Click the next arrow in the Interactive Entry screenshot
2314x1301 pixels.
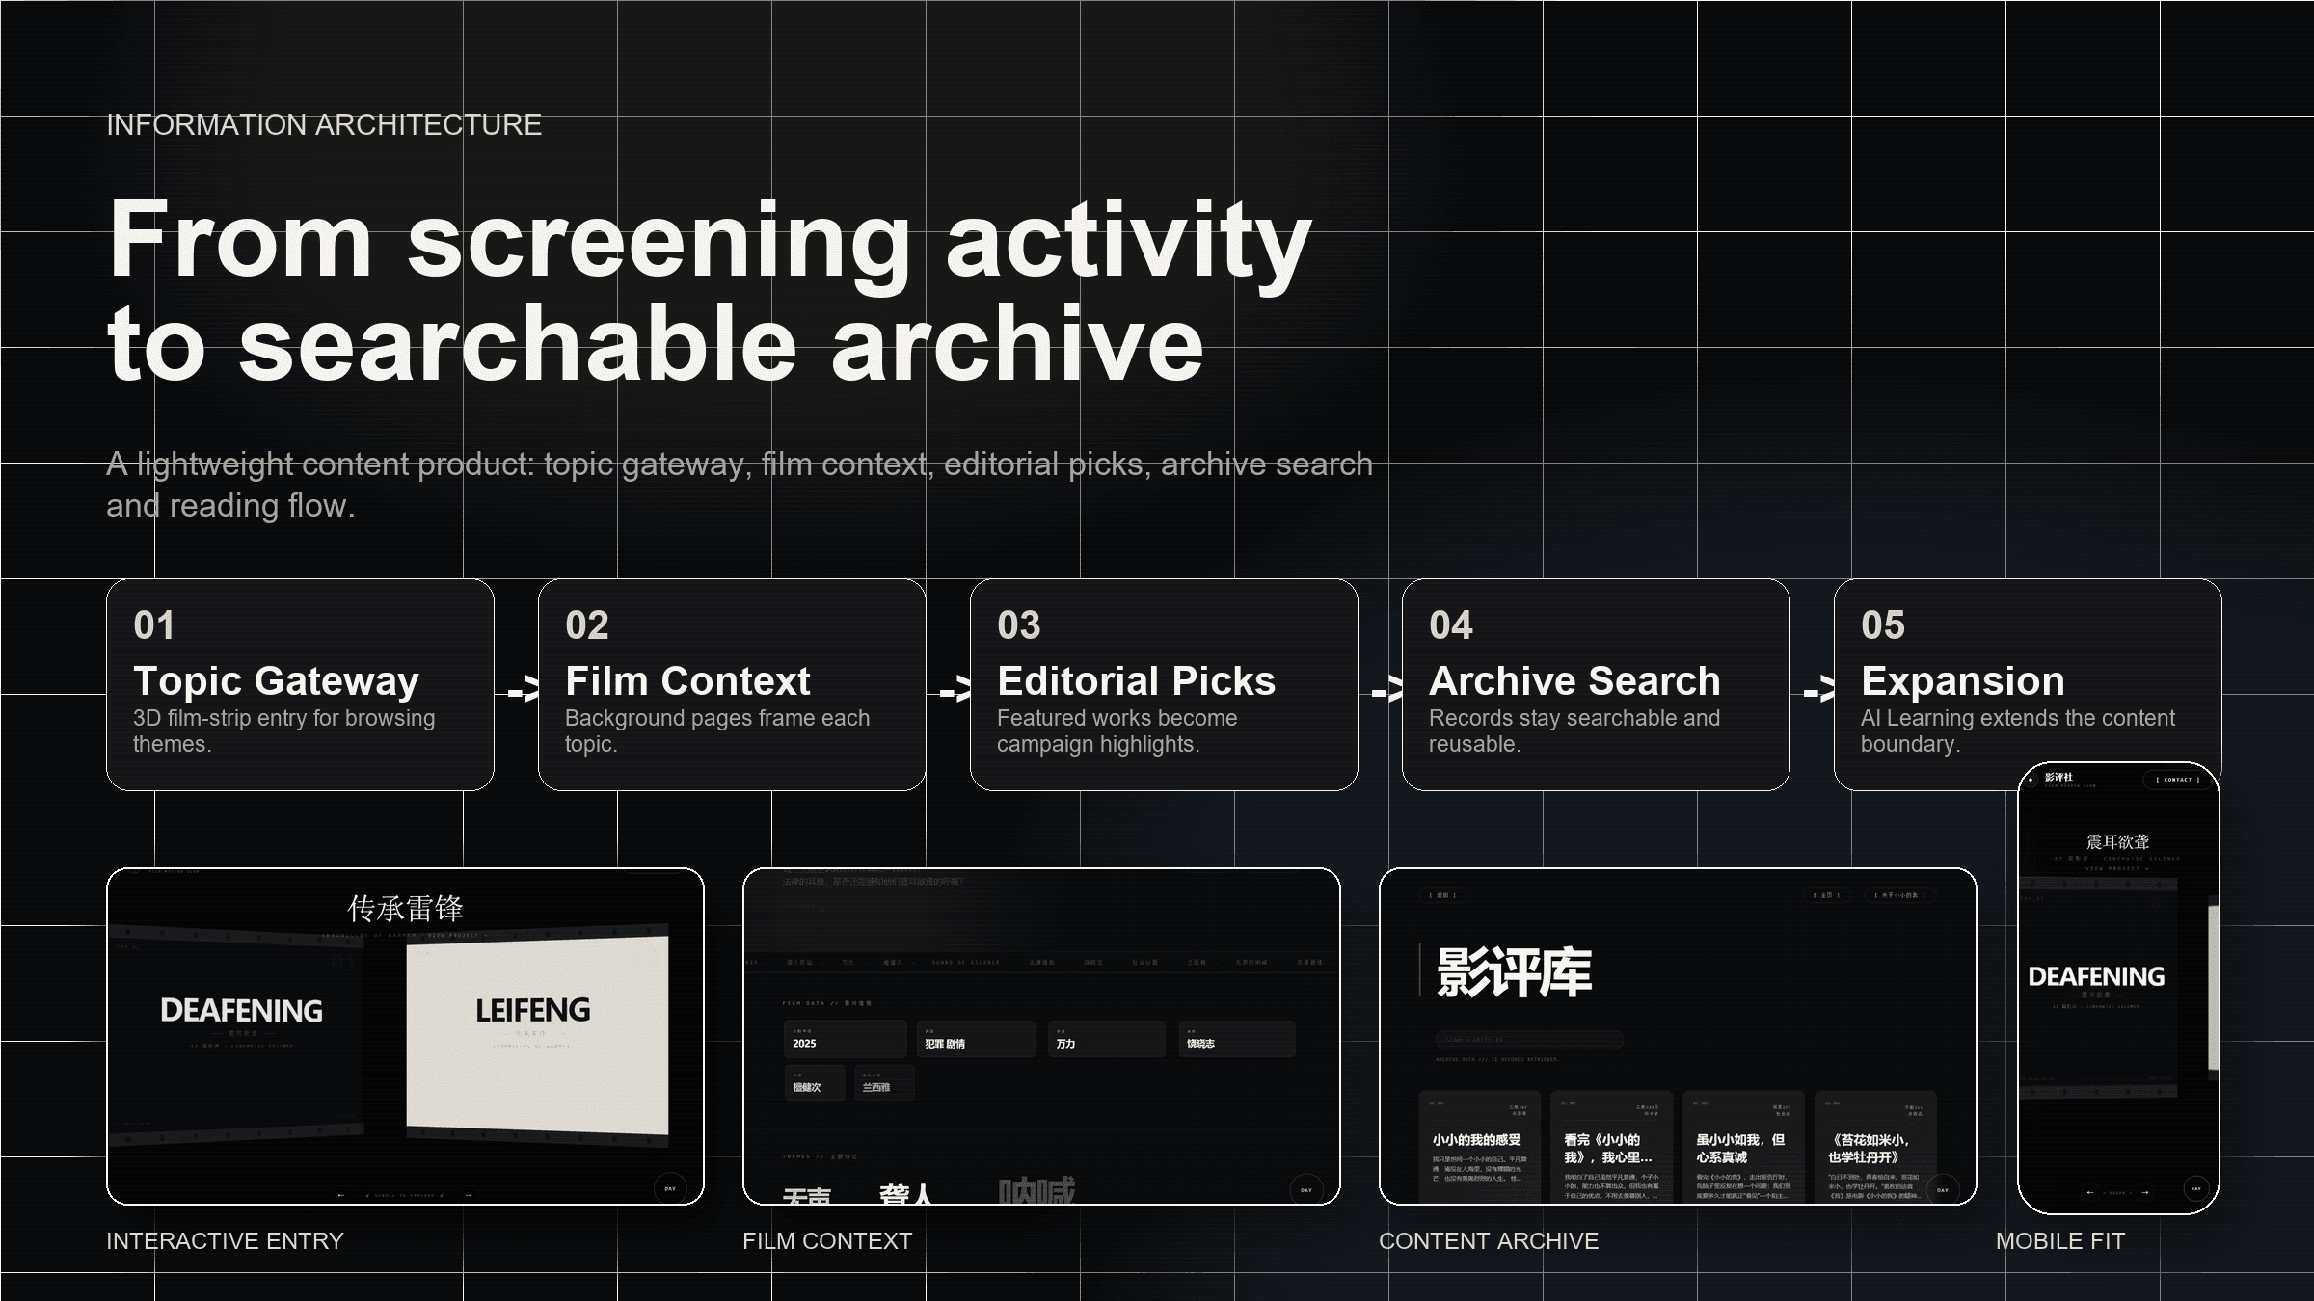[x=469, y=1195]
